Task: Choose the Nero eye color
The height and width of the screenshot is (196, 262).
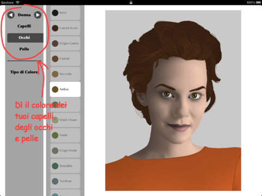Action: 65,13
